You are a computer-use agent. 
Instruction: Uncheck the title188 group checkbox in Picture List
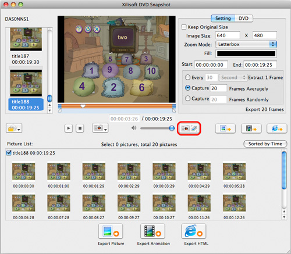point(9,153)
